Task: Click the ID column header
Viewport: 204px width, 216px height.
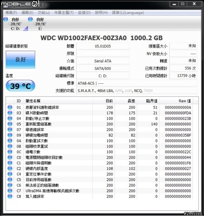Action: (x=19, y=101)
